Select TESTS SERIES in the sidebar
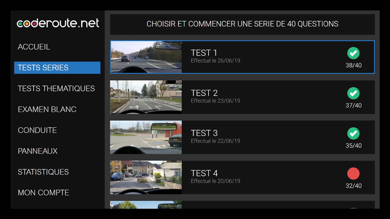The width and height of the screenshot is (390, 219). (57, 68)
